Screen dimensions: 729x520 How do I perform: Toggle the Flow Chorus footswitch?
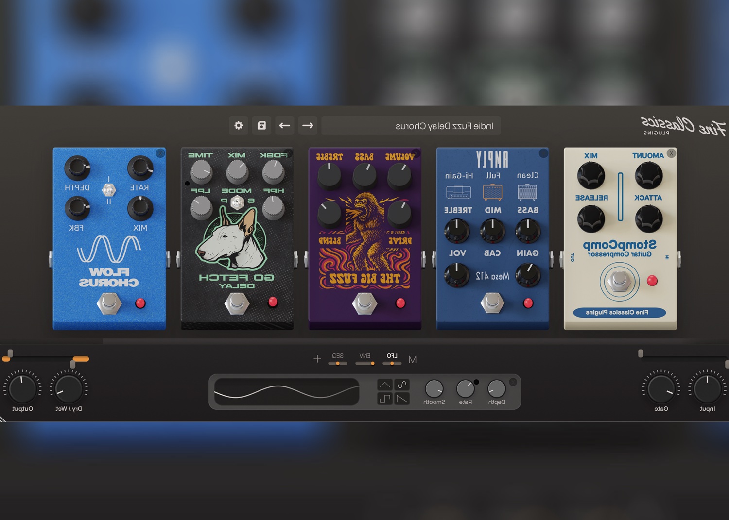click(x=109, y=303)
